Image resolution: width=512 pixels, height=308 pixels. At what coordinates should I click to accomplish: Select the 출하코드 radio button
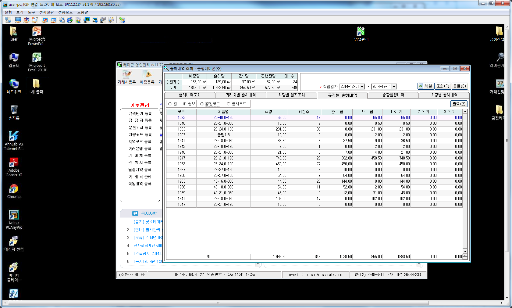click(228, 104)
